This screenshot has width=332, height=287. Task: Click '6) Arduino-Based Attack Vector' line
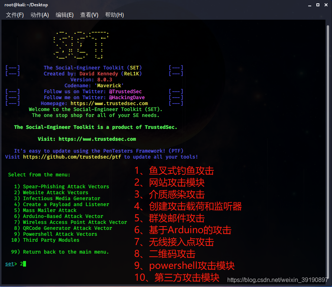58,216
